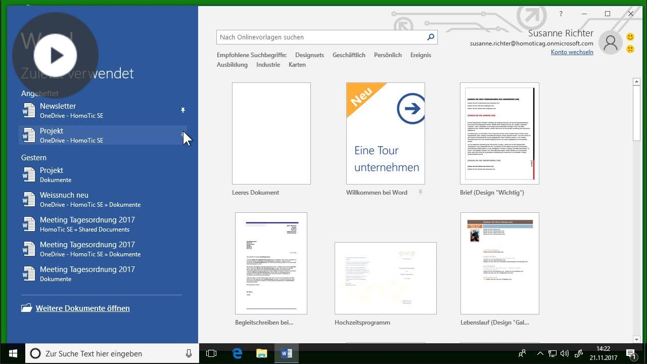Open Susanne Richter's profile avatar
647x364 pixels.
(610, 42)
